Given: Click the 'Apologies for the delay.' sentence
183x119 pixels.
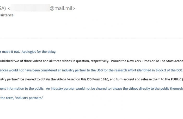Looking at the screenshot, I should [39, 52].
